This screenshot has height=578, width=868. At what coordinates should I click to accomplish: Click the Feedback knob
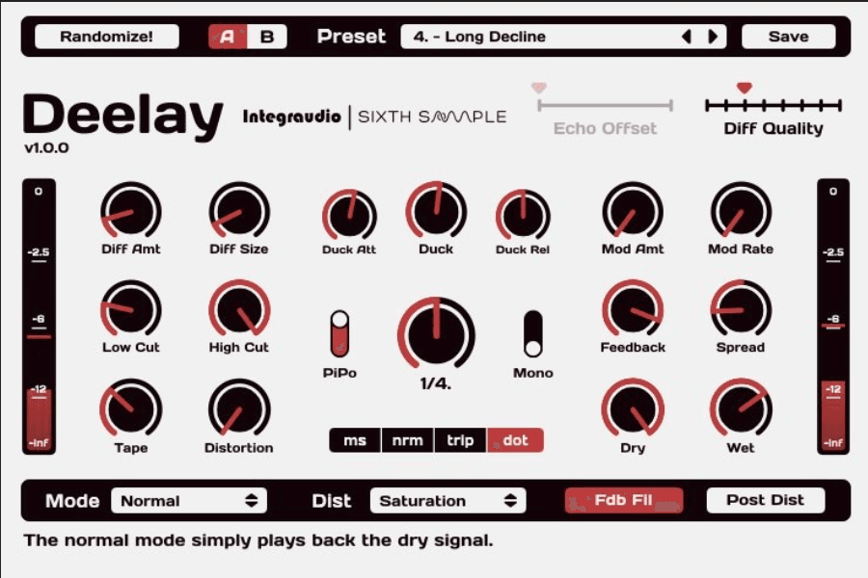(x=633, y=310)
